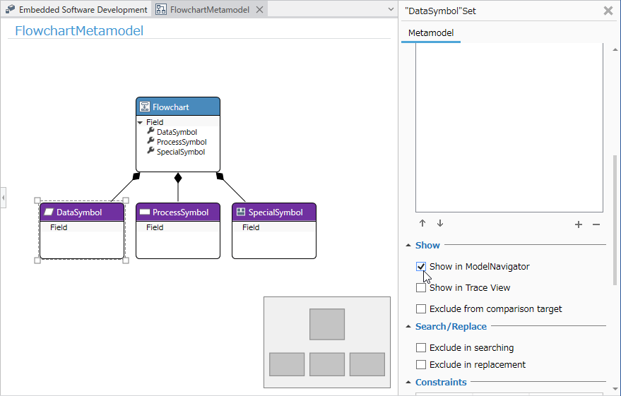Click the DataSymbol field in Flowchart
Screen dimensions: 621x396
click(x=177, y=132)
